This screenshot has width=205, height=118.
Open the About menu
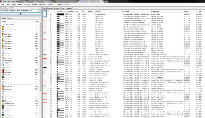pyautogui.click(x=67, y=4)
